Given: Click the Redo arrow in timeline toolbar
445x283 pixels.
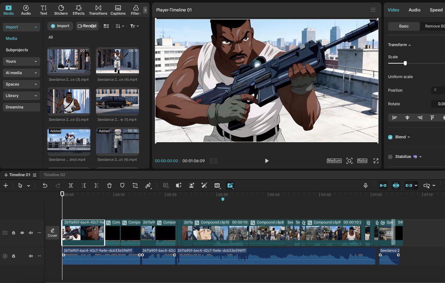Looking at the screenshot, I should (x=58, y=186).
